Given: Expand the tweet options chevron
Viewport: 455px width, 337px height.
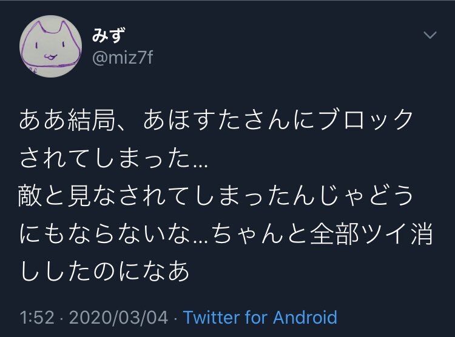Looking at the screenshot, I should pyautogui.click(x=430, y=35).
